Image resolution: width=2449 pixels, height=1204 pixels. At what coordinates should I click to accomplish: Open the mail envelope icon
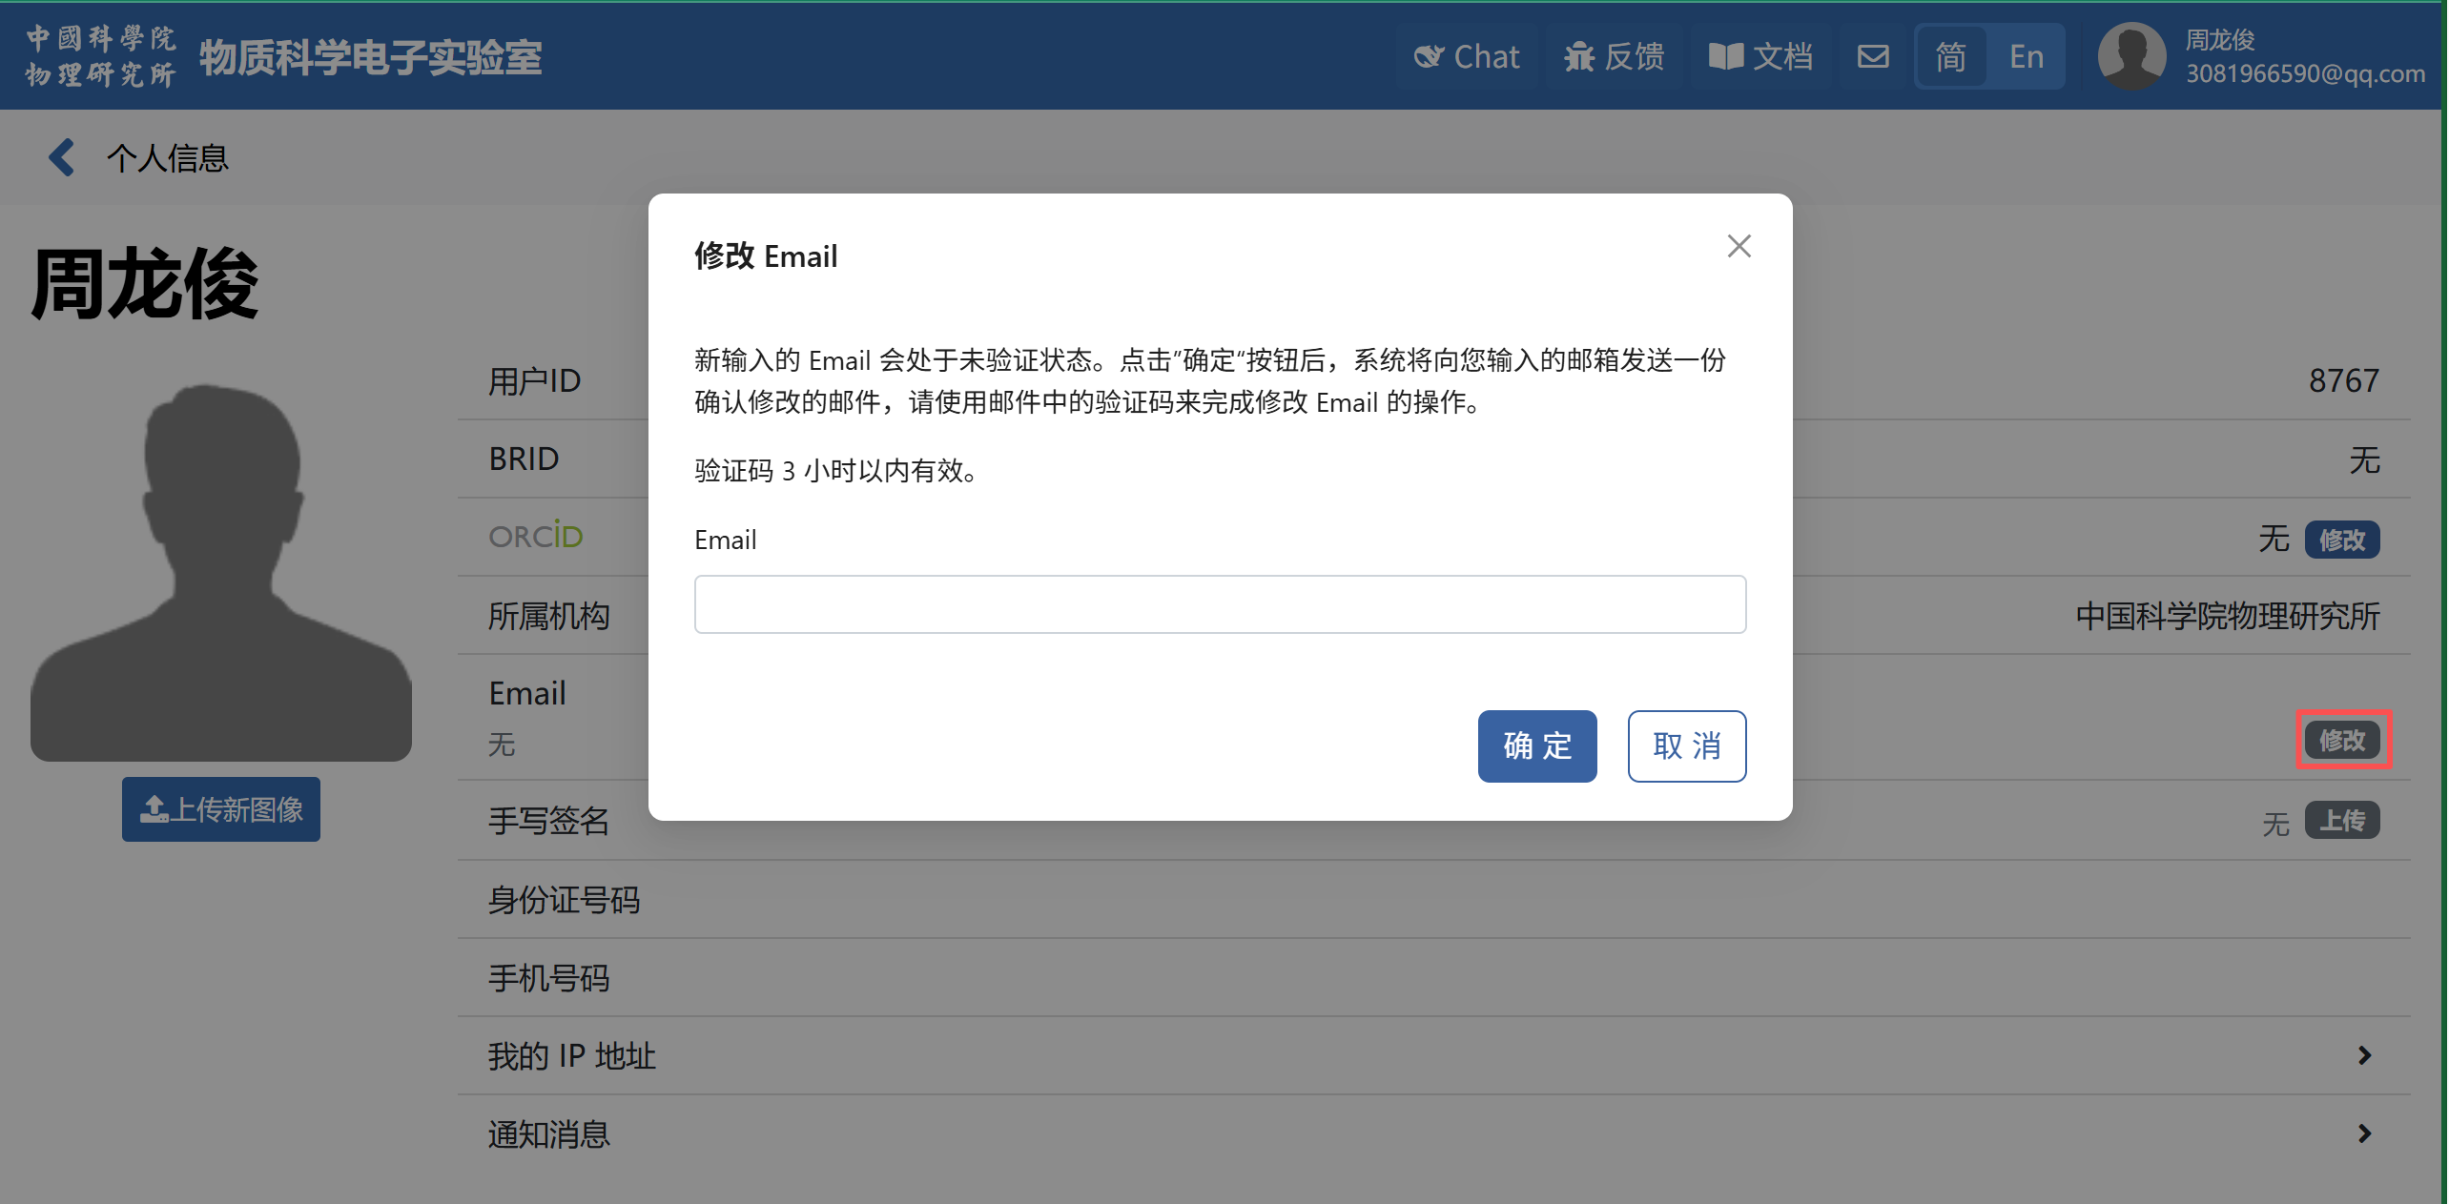coord(1873,57)
